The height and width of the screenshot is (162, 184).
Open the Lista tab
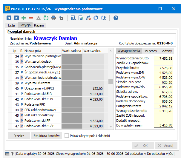[x=11, y=25]
